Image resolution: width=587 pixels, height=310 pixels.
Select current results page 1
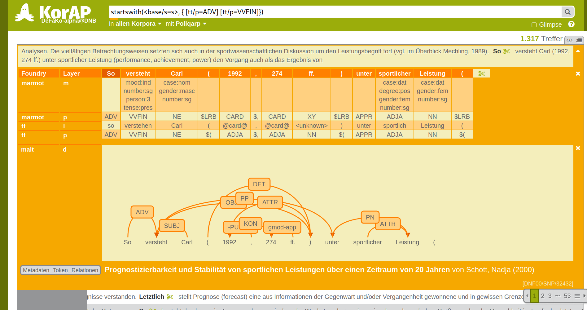pos(534,296)
